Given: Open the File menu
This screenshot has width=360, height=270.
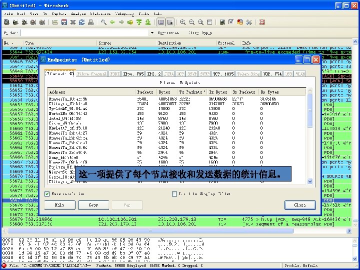Looking at the screenshot, I should coord(8,14).
